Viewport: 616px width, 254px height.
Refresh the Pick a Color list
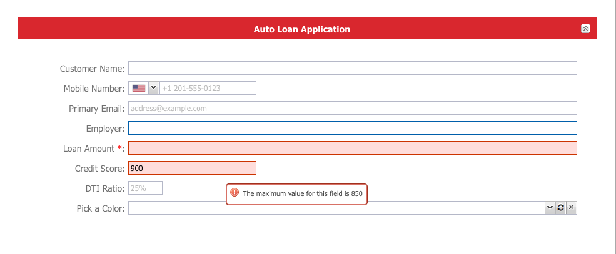pos(560,208)
